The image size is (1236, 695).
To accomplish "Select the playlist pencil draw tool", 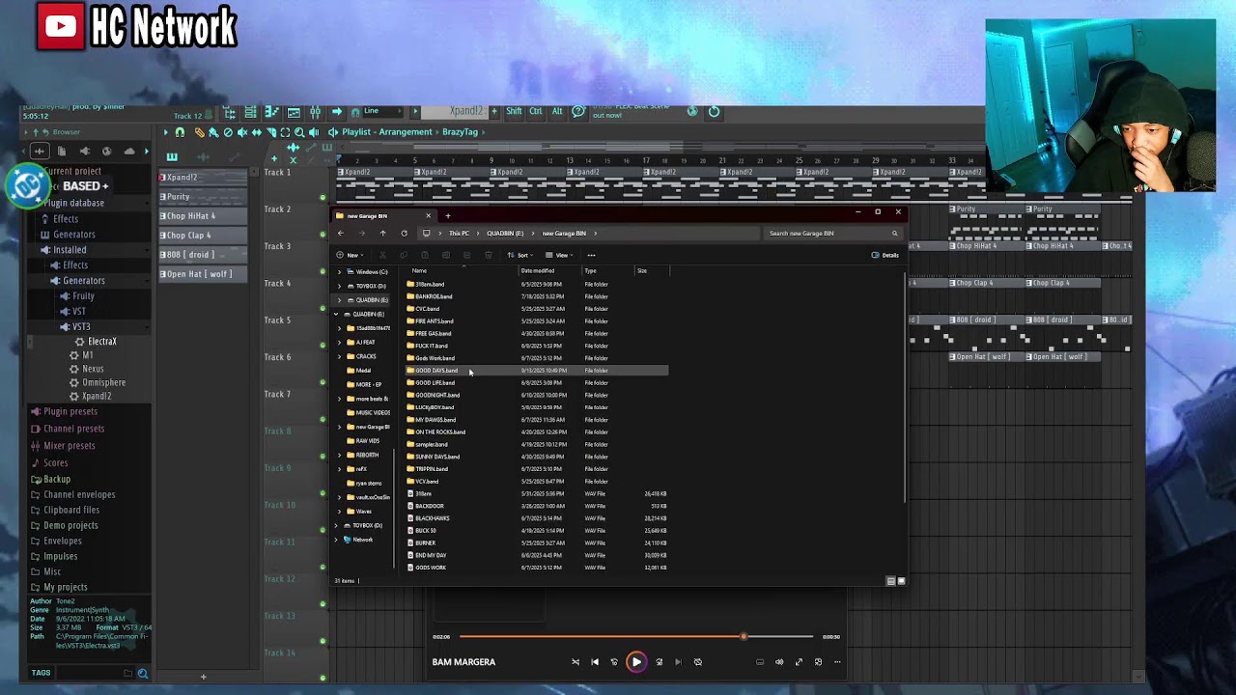I will pyautogui.click(x=199, y=132).
